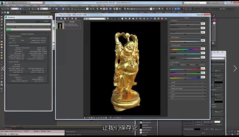Click the RGB color correction icon beside channel dropdown

[x=108, y=19]
